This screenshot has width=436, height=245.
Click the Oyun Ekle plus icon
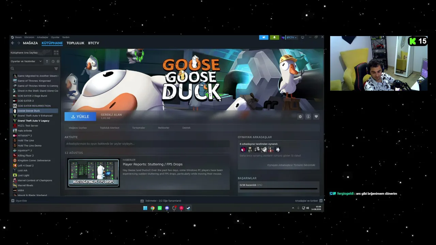pos(13,201)
